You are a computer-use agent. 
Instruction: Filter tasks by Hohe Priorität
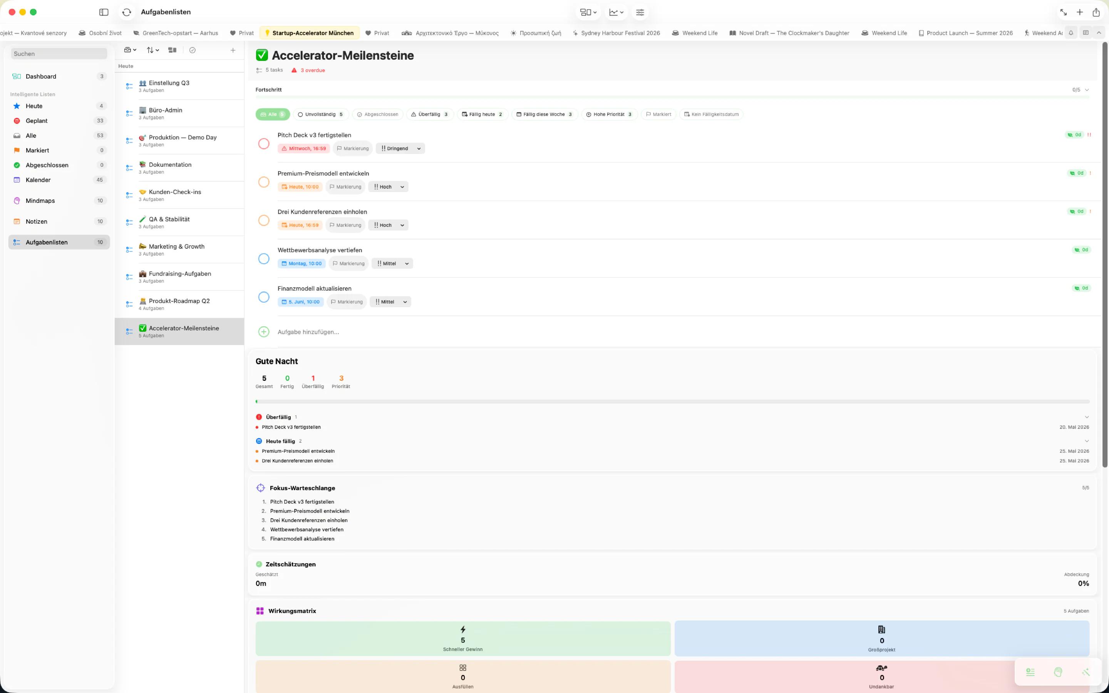[x=610, y=115]
